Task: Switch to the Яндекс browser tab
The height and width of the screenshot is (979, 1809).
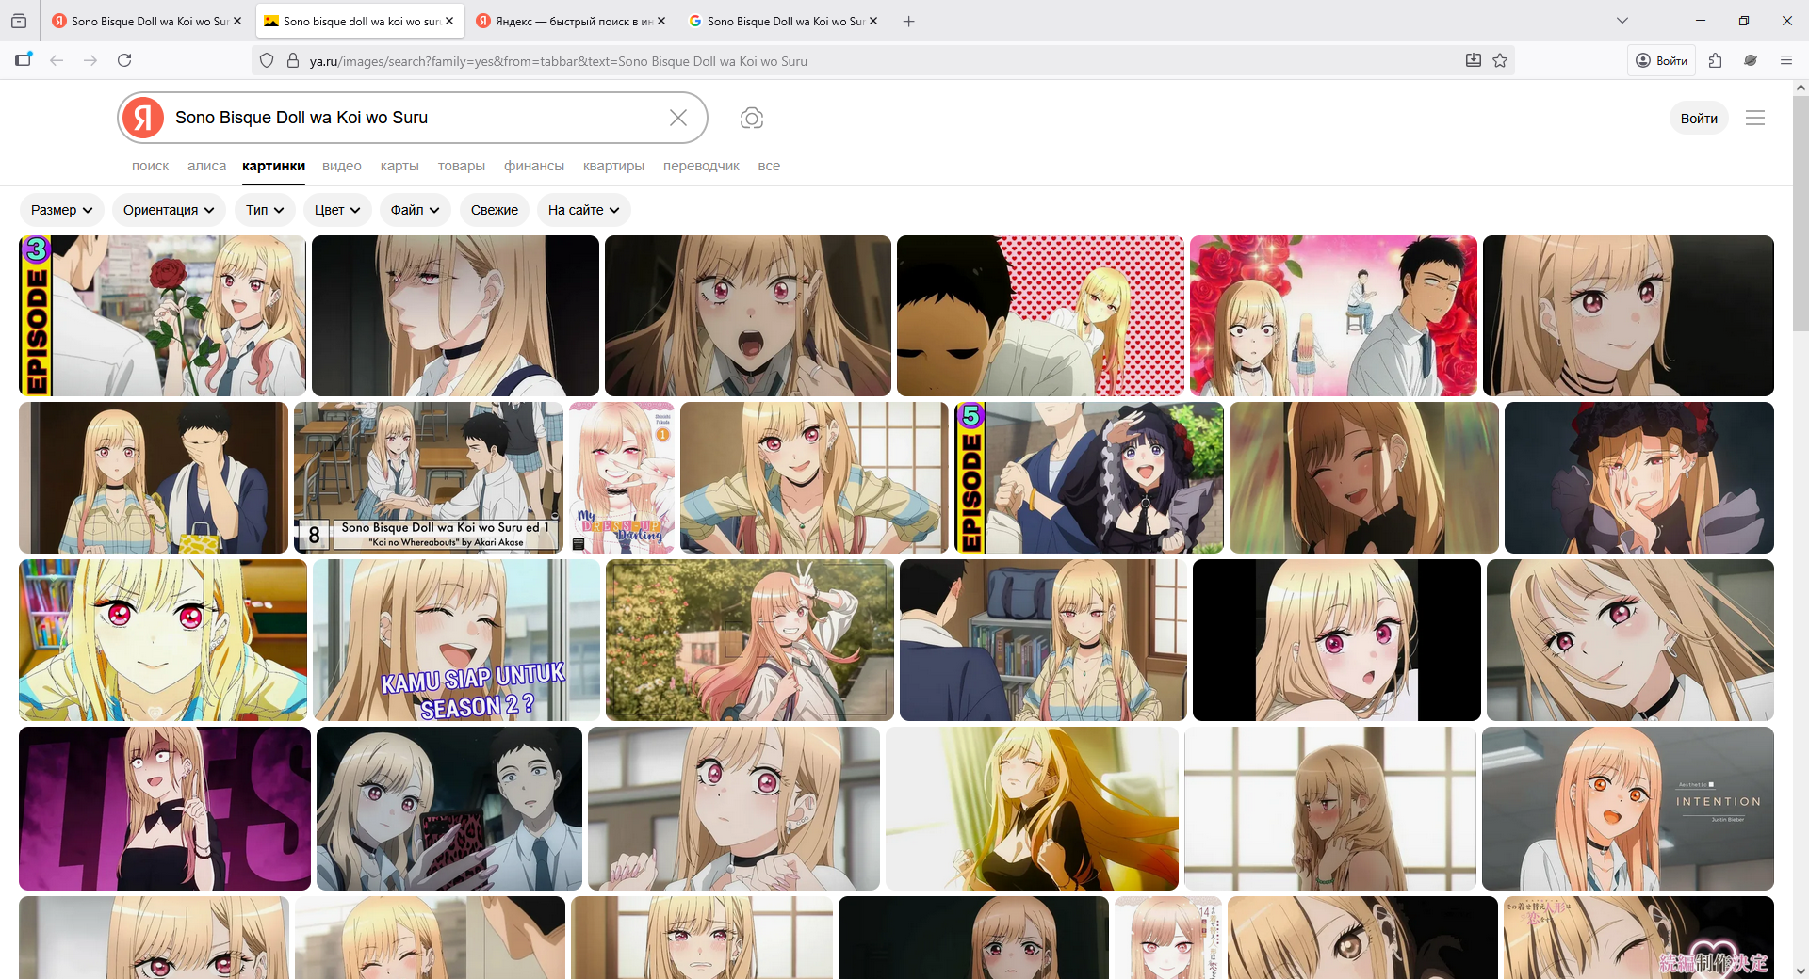Action: pyautogui.click(x=570, y=21)
